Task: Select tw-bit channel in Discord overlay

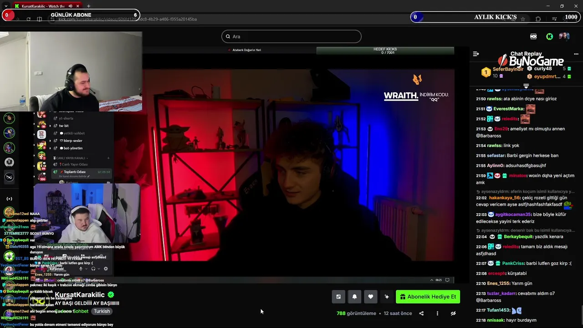Action: (64, 126)
